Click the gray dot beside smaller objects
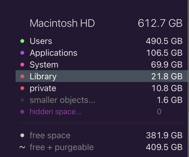The width and height of the screenshot is (189, 157). [22, 100]
